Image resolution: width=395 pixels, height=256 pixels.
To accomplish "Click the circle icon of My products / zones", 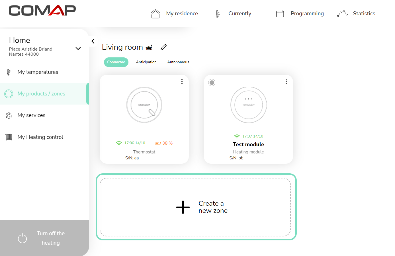I will [9, 94].
